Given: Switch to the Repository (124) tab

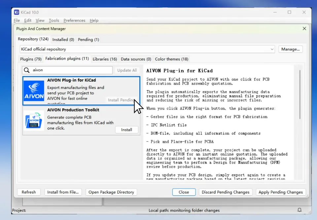Looking at the screenshot, I should (x=33, y=39).
